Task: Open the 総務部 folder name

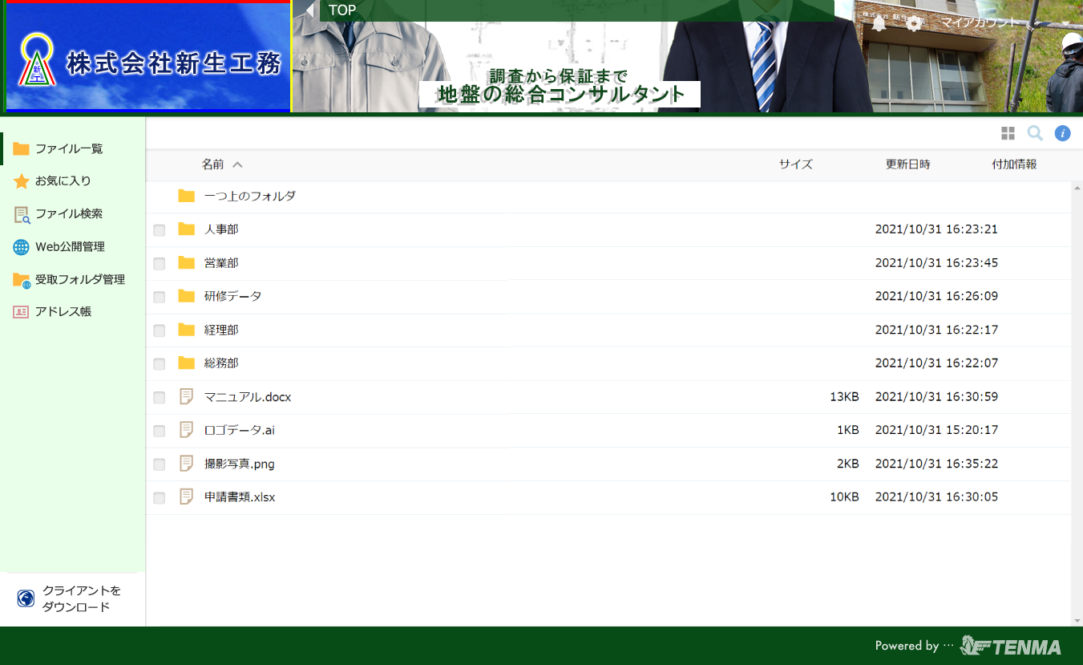Action: point(221,363)
